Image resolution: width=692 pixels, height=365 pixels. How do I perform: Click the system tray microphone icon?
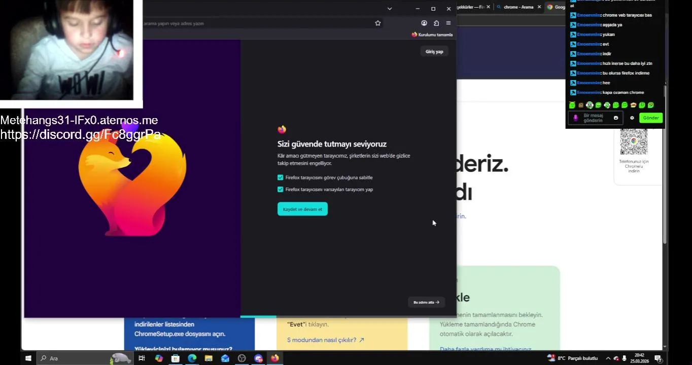(624, 358)
